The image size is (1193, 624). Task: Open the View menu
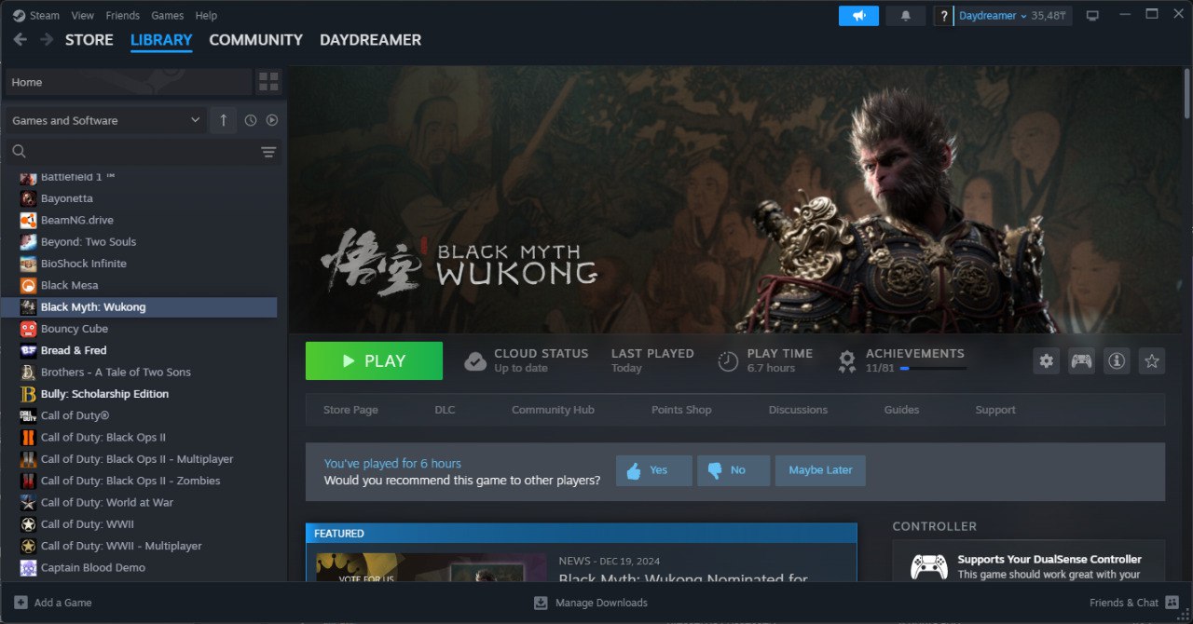[83, 15]
